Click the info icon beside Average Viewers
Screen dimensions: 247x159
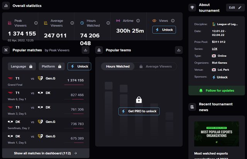(x=72, y=23)
